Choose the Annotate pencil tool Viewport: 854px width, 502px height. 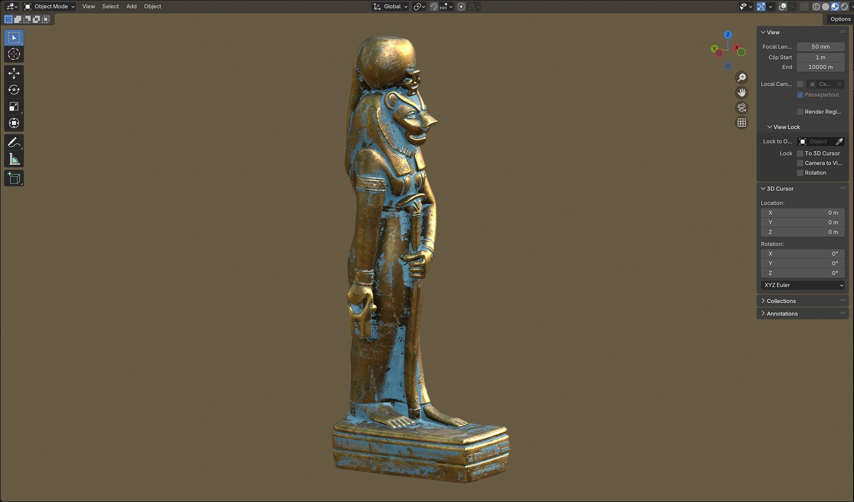coord(14,142)
